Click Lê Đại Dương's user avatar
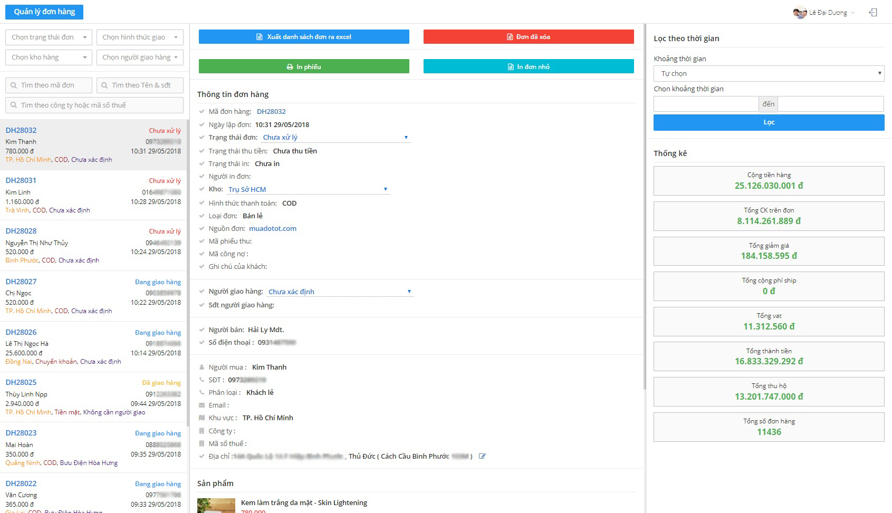The width and height of the screenshot is (892, 513). click(x=800, y=12)
